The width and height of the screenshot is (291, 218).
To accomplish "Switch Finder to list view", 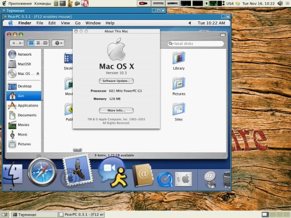I will coord(38,43).
